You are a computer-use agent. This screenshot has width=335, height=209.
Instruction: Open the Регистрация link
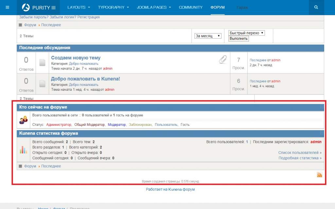pyautogui.click(x=88, y=17)
